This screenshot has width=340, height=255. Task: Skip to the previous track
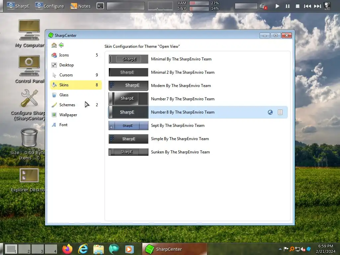coord(307,6)
